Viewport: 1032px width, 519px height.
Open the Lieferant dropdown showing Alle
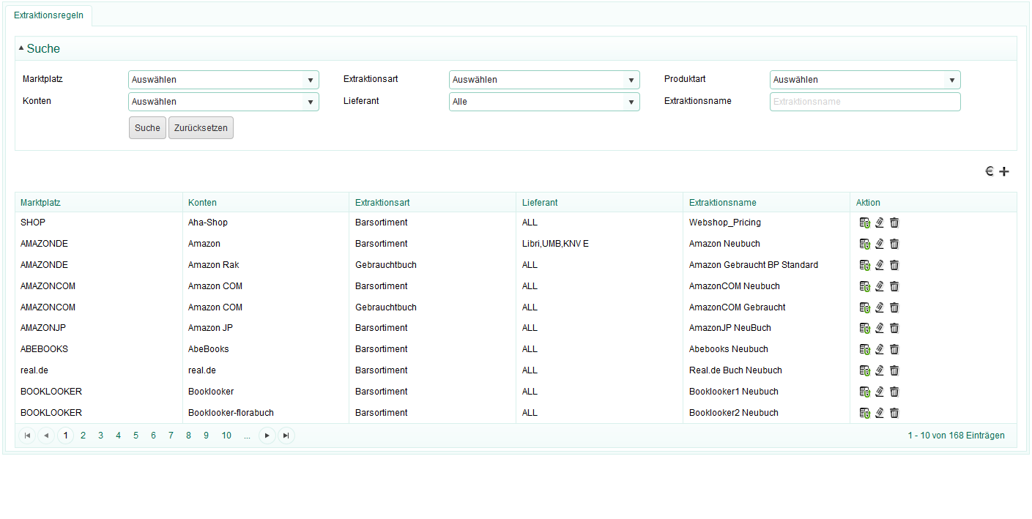(544, 102)
